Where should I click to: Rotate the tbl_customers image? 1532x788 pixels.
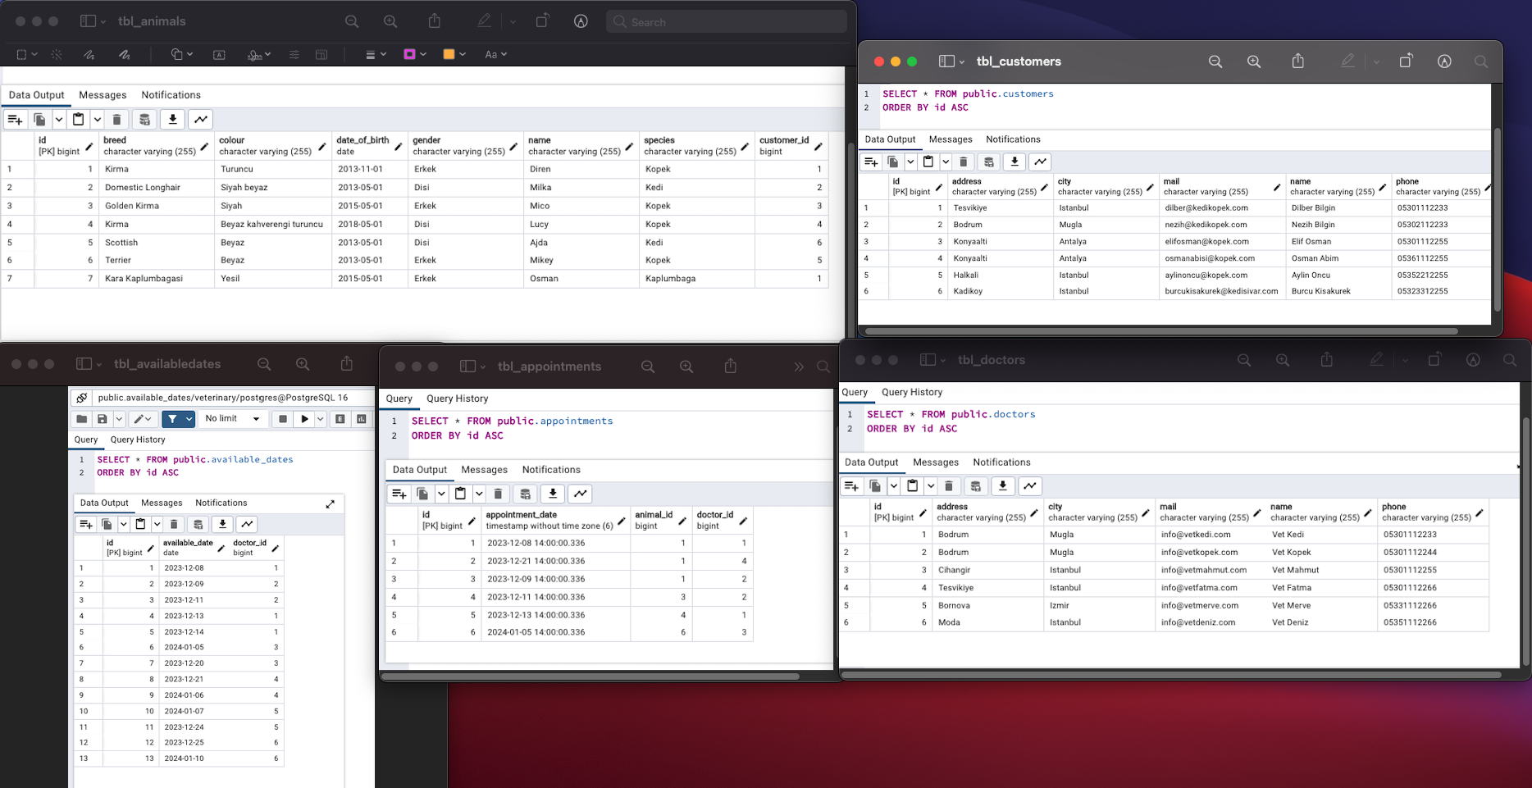tap(1406, 61)
